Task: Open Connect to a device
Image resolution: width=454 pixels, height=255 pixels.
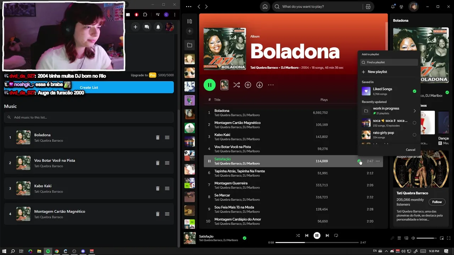Action: tap(406, 238)
